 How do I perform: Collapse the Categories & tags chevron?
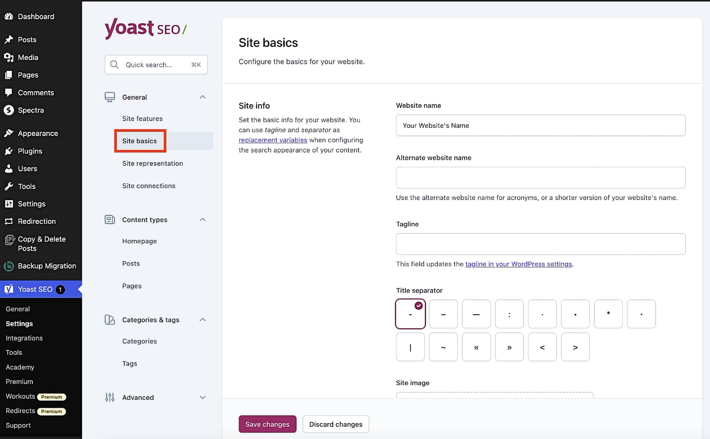(x=202, y=320)
